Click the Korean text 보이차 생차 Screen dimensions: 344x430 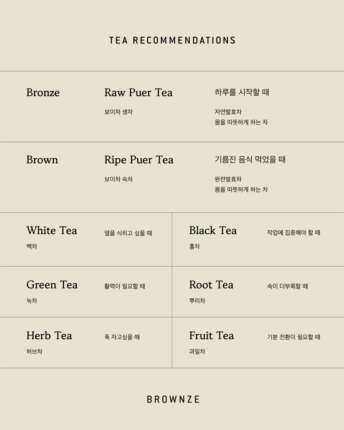click(x=118, y=112)
